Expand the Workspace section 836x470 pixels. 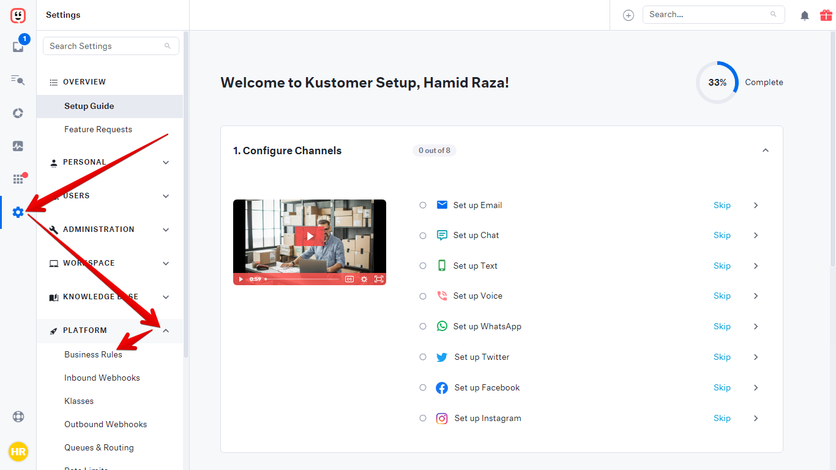166,263
